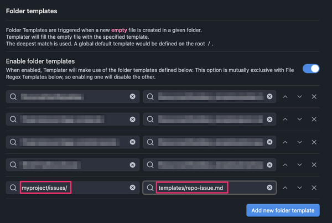
Task: Click search icon in myproject/issues/ field
Action: (13, 188)
